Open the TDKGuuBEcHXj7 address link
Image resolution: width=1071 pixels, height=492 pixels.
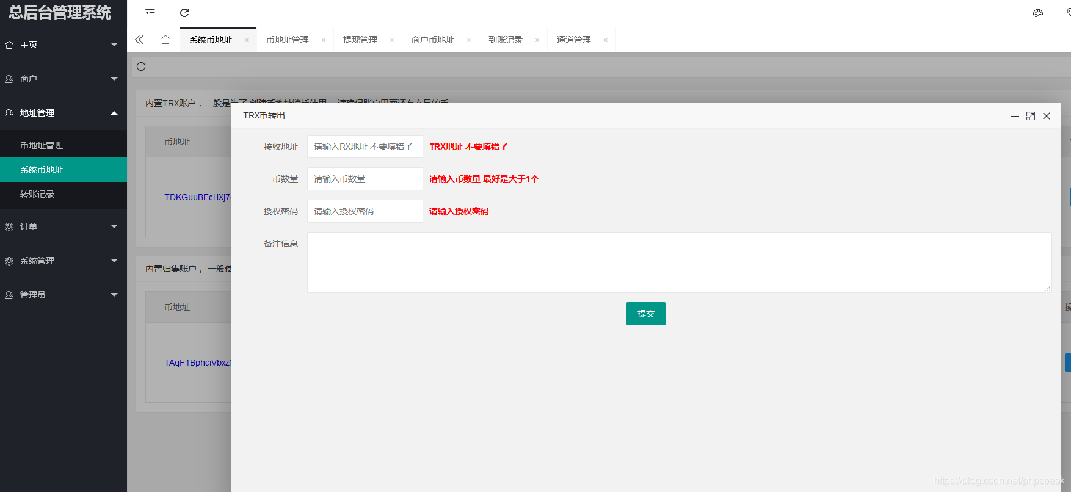click(197, 197)
